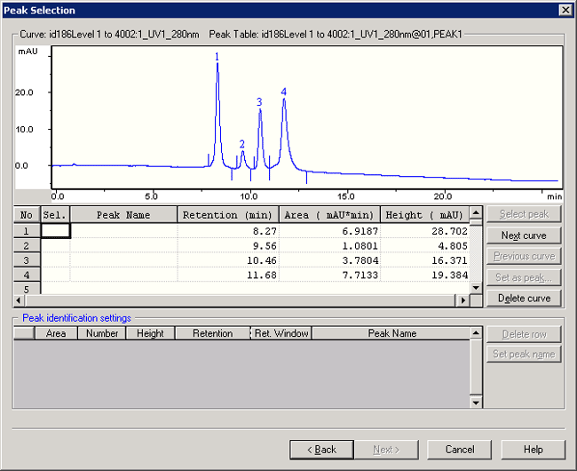Image resolution: width=577 pixels, height=471 pixels.
Task: Click the Sel. column header
Action: point(55,215)
